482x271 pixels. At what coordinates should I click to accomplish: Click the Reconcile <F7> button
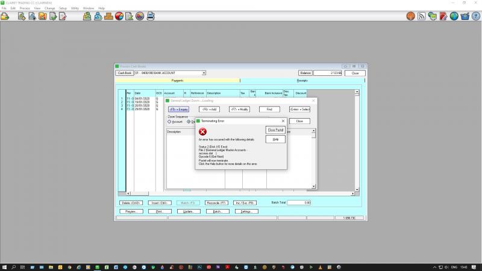pos(216,203)
